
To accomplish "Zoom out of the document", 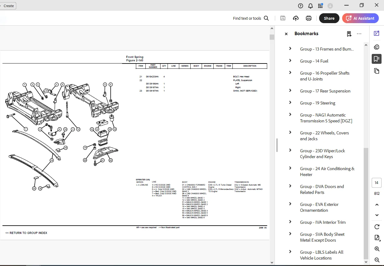I will coord(377,260).
